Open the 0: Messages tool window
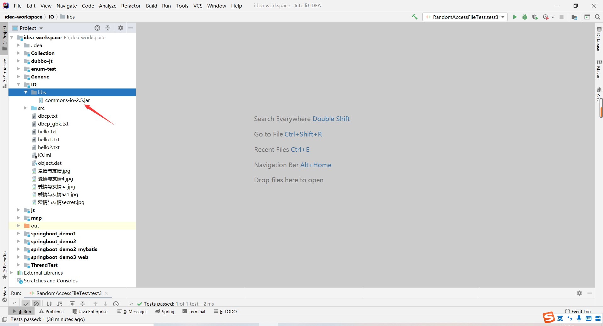 click(132, 312)
